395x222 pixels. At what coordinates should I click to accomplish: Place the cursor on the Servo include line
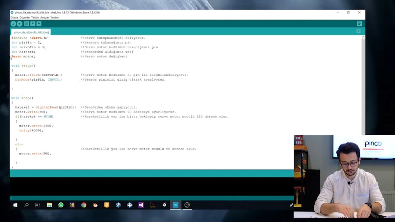coord(30,38)
